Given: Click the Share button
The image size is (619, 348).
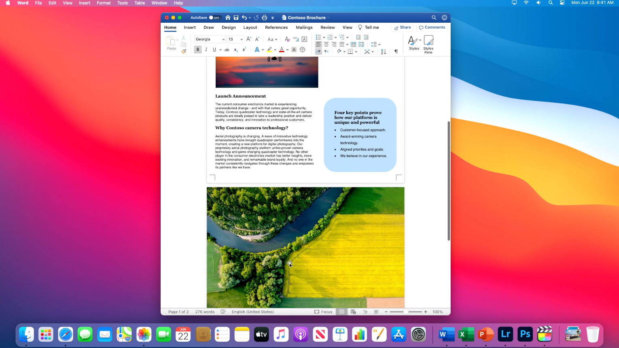Looking at the screenshot, I should point(403,28).
